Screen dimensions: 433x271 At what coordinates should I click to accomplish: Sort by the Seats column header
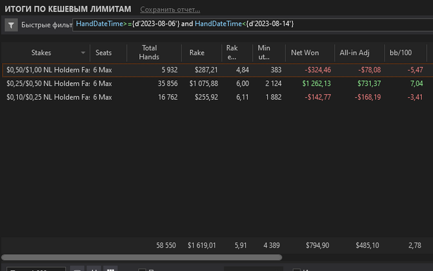pos(103,52)
